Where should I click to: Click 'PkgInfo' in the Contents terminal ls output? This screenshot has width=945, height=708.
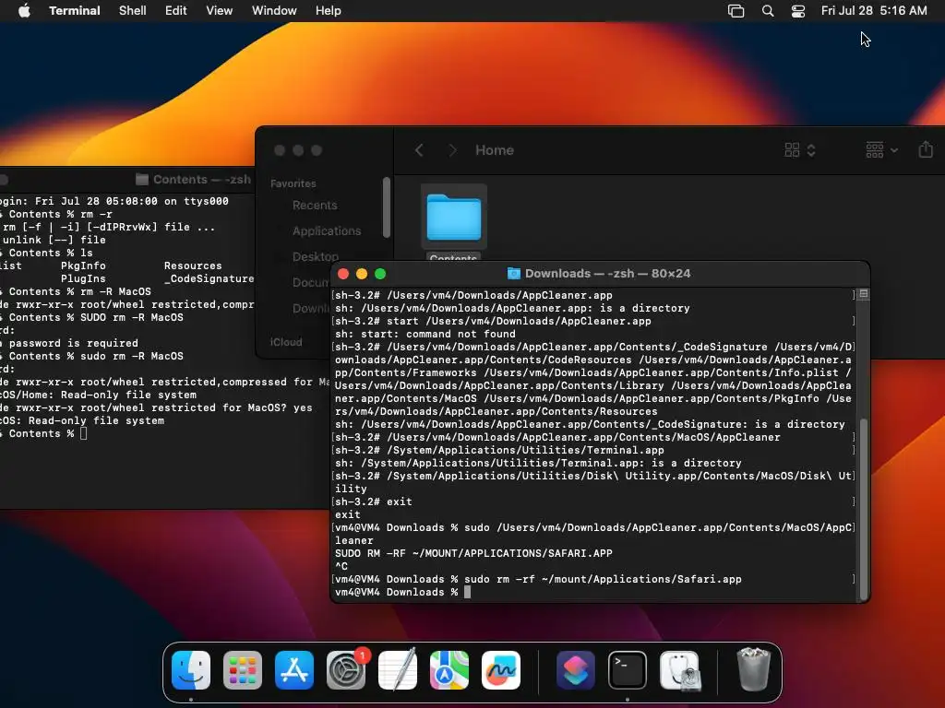point(83,265)
